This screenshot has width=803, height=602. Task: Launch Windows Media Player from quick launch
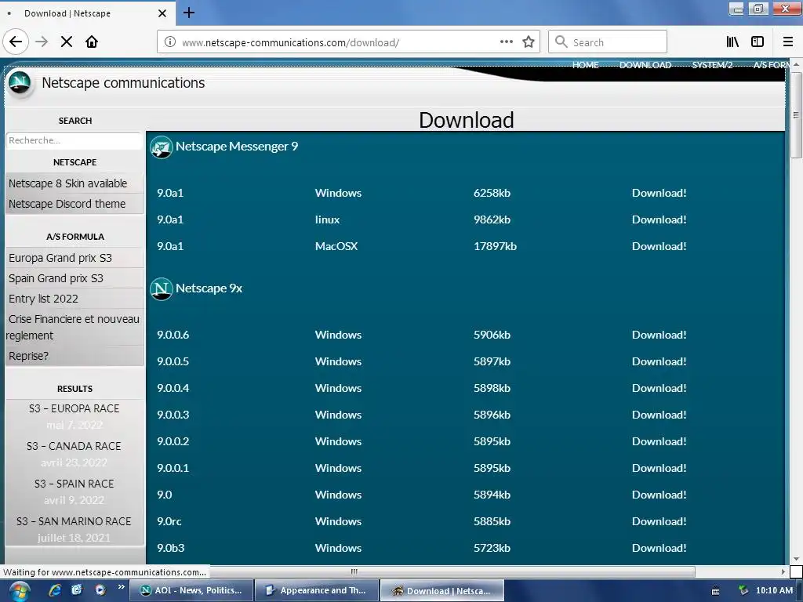[x=100, y=590]
